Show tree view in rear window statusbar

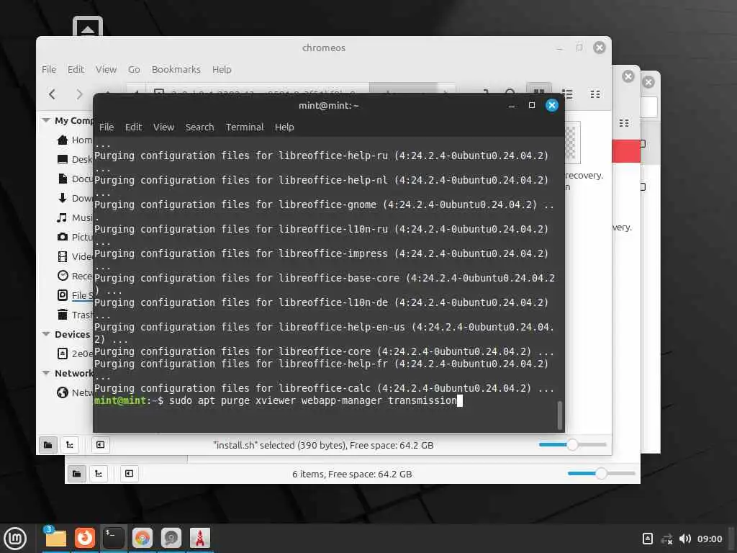(x=98, y=474)
